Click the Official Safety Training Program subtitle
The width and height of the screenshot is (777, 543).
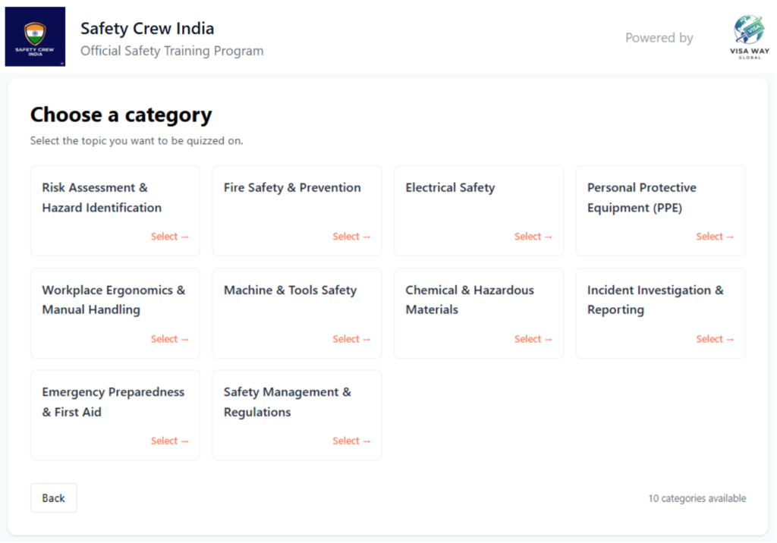[172, 52]
